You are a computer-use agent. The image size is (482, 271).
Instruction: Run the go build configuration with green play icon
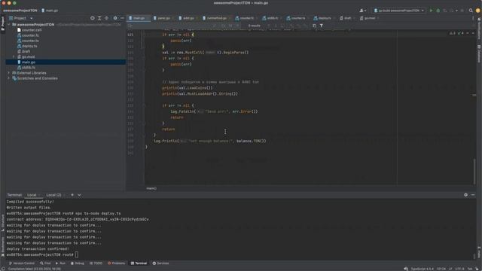pyautogui.click(x=431, y=11)
